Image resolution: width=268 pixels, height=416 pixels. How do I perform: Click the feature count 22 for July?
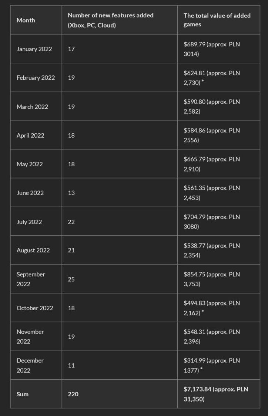[x=71, y=222]
